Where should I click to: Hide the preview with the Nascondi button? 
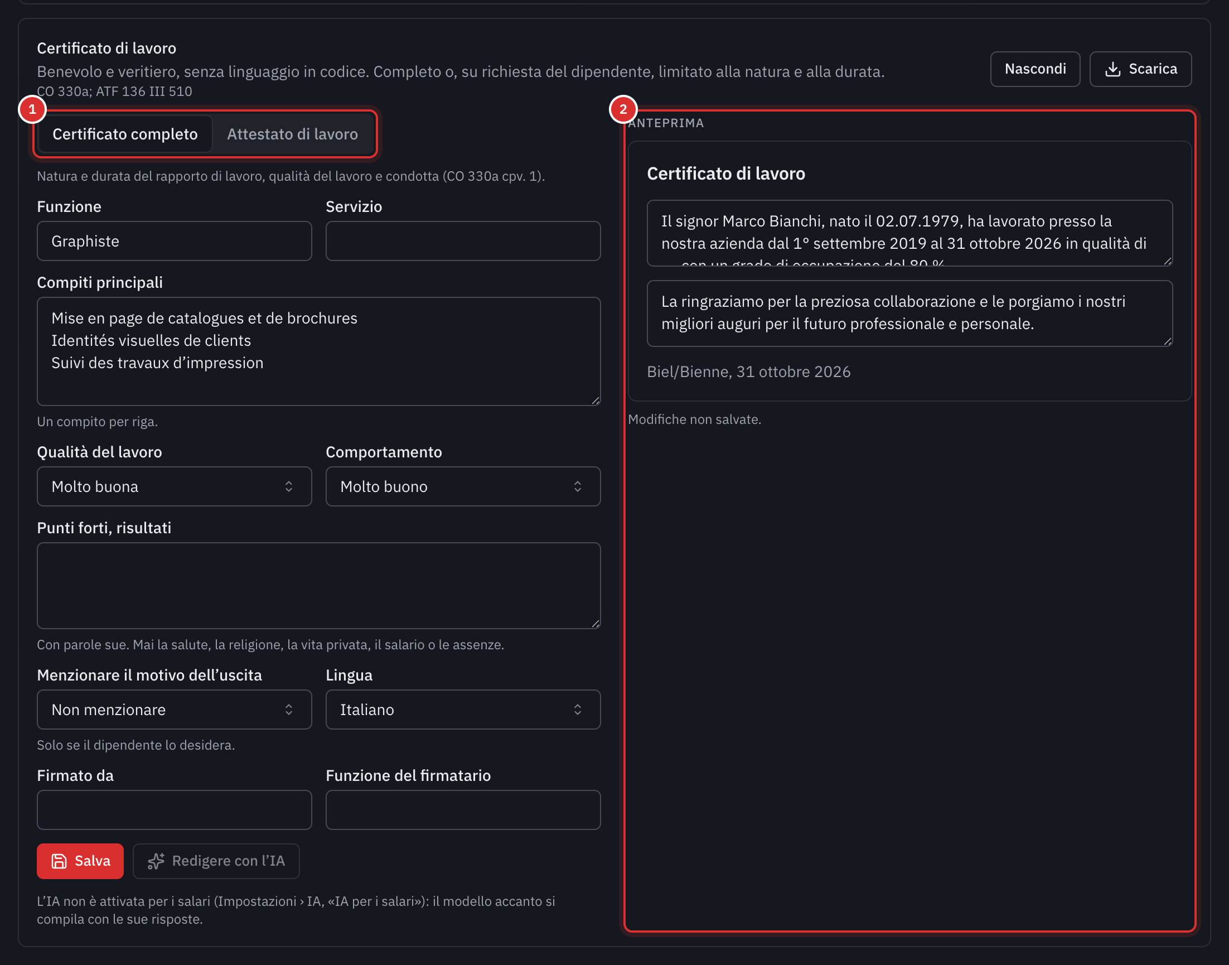1035,69
